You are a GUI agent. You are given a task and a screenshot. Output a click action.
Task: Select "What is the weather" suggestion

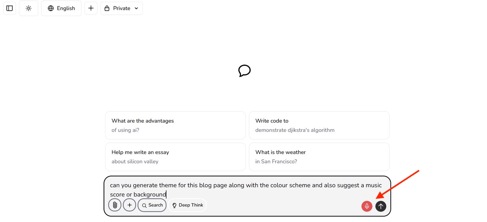[x=319, y=157]
